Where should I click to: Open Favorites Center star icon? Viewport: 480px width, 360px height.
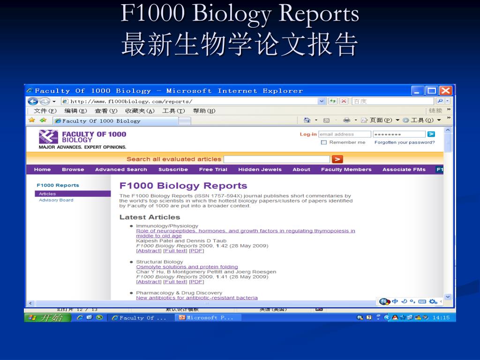tap(31, 120)
